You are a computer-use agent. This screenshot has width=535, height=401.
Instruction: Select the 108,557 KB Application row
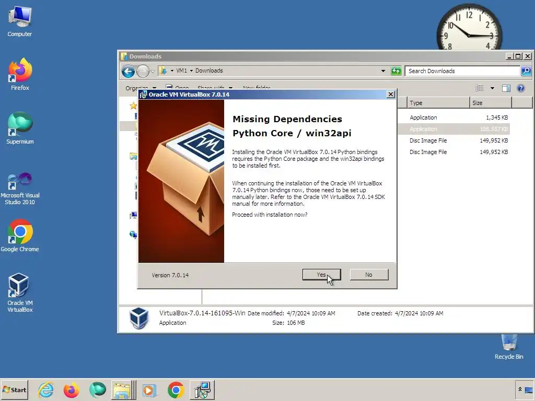coord(454,129)
